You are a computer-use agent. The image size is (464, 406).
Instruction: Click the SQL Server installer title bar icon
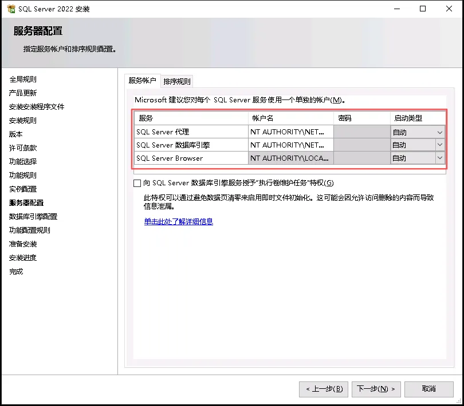coord(11,9)
